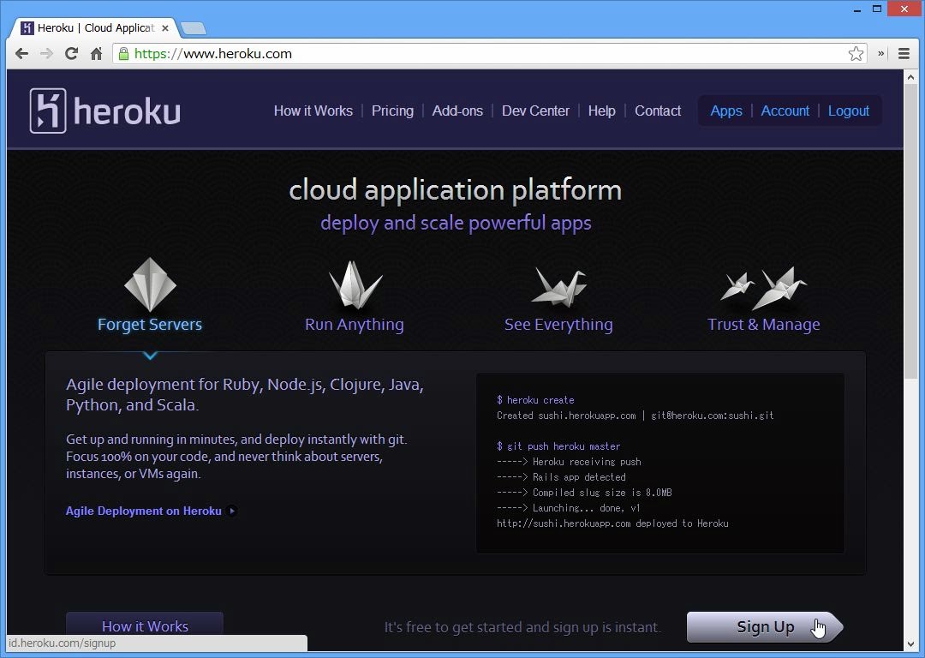This screenshot has width=925, height=658.
Task: Expand the hidden extensions chevron in the toolbar
Action: click(x=880, y=53)
